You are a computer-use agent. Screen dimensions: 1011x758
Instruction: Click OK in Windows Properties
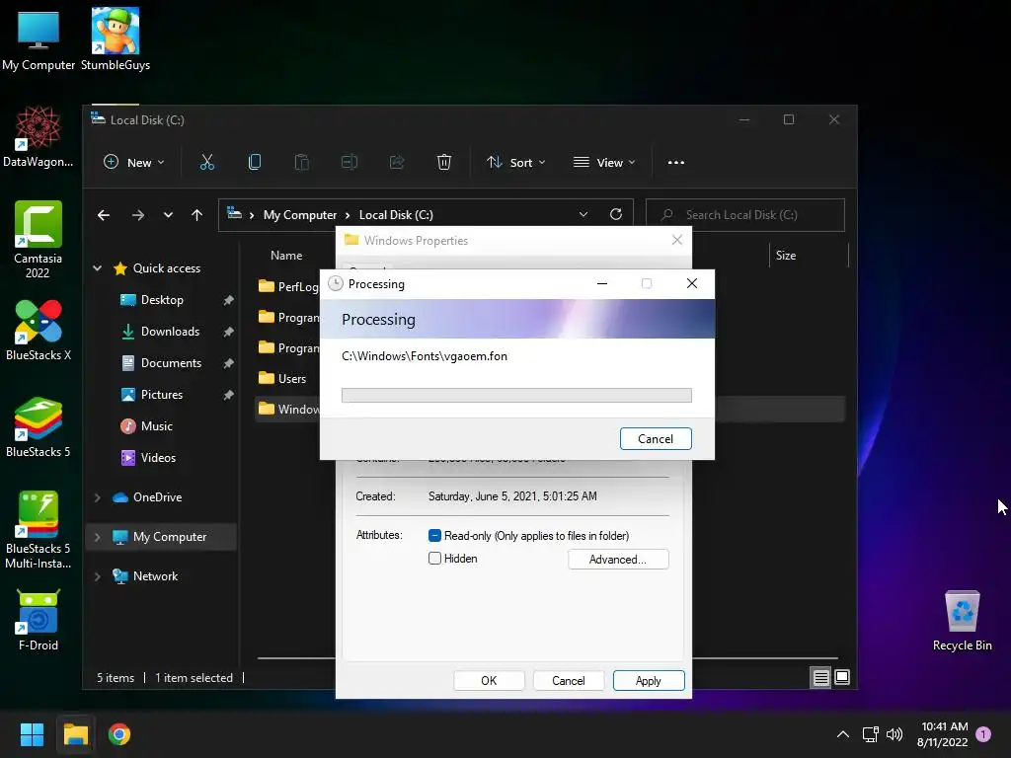pyautogui.click(x=489, y=681)
